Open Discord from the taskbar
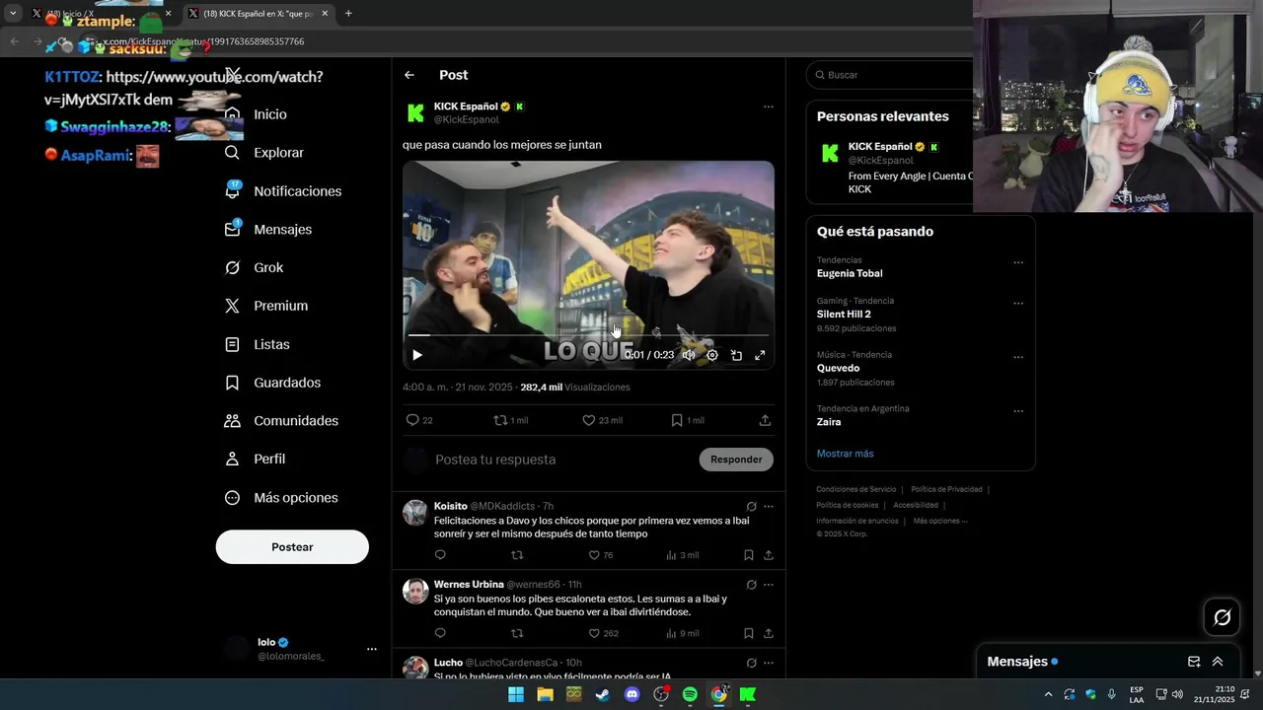Viewport: 1263px width, 710px height. coord(632,694)
